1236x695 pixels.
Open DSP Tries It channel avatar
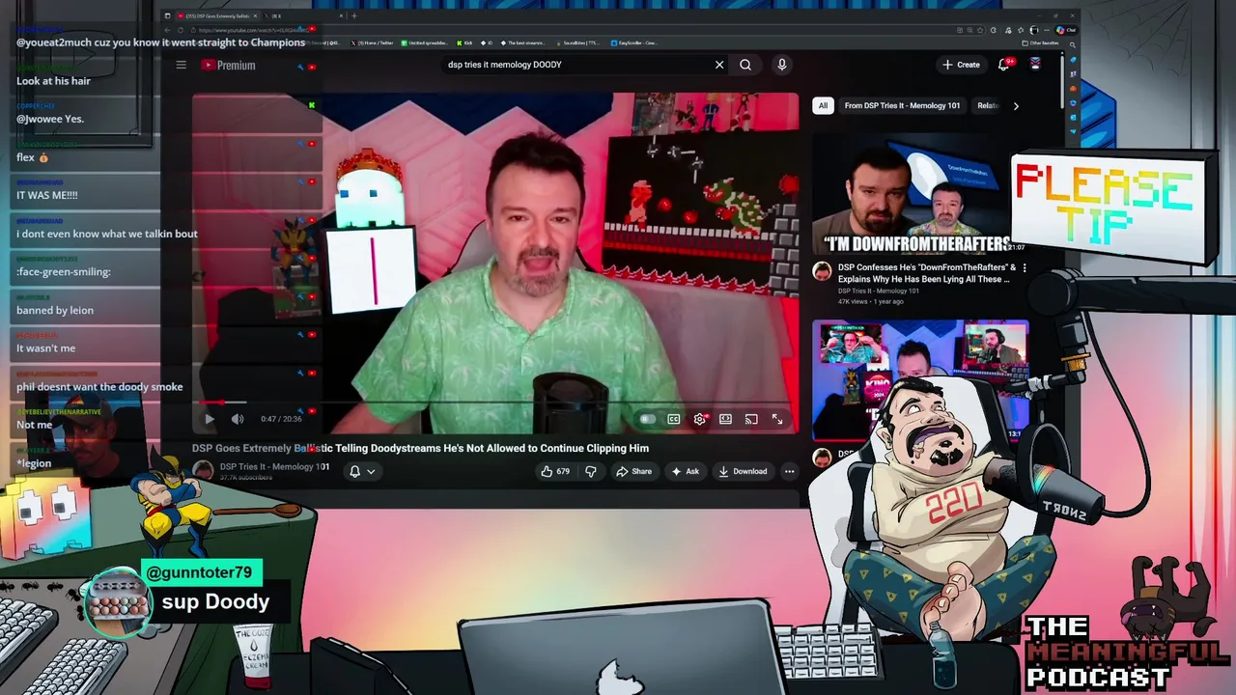203,470
